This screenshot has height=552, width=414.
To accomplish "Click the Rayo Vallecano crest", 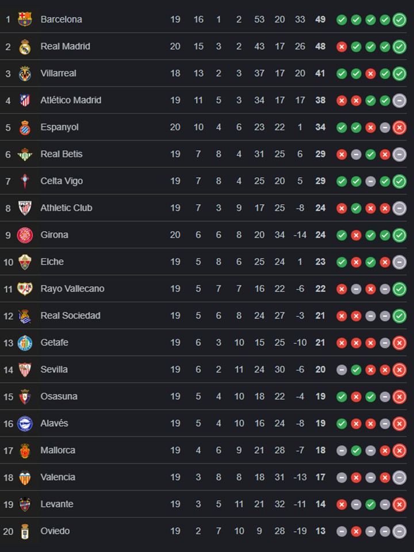I will 25,289.
